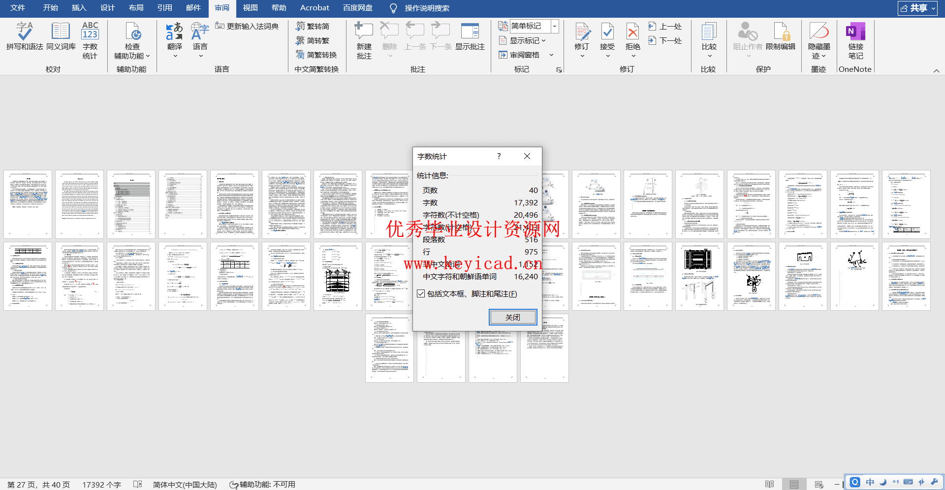
Task: Switch to the Mailings (邮件) tab
Action: pos(193,8)
